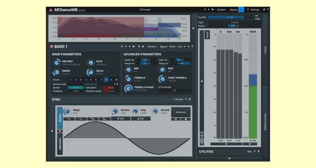Switch to next Spread mode arrow
Viewport: 316px width, 168px height.
point(118,84)
